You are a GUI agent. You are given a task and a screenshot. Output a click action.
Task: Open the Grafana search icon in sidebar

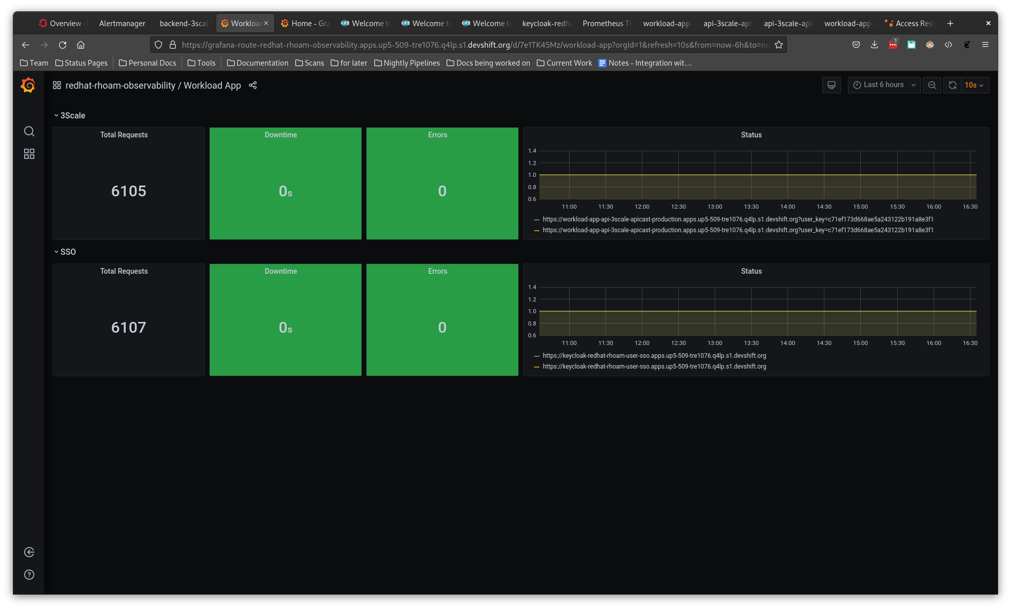point(29,131)
